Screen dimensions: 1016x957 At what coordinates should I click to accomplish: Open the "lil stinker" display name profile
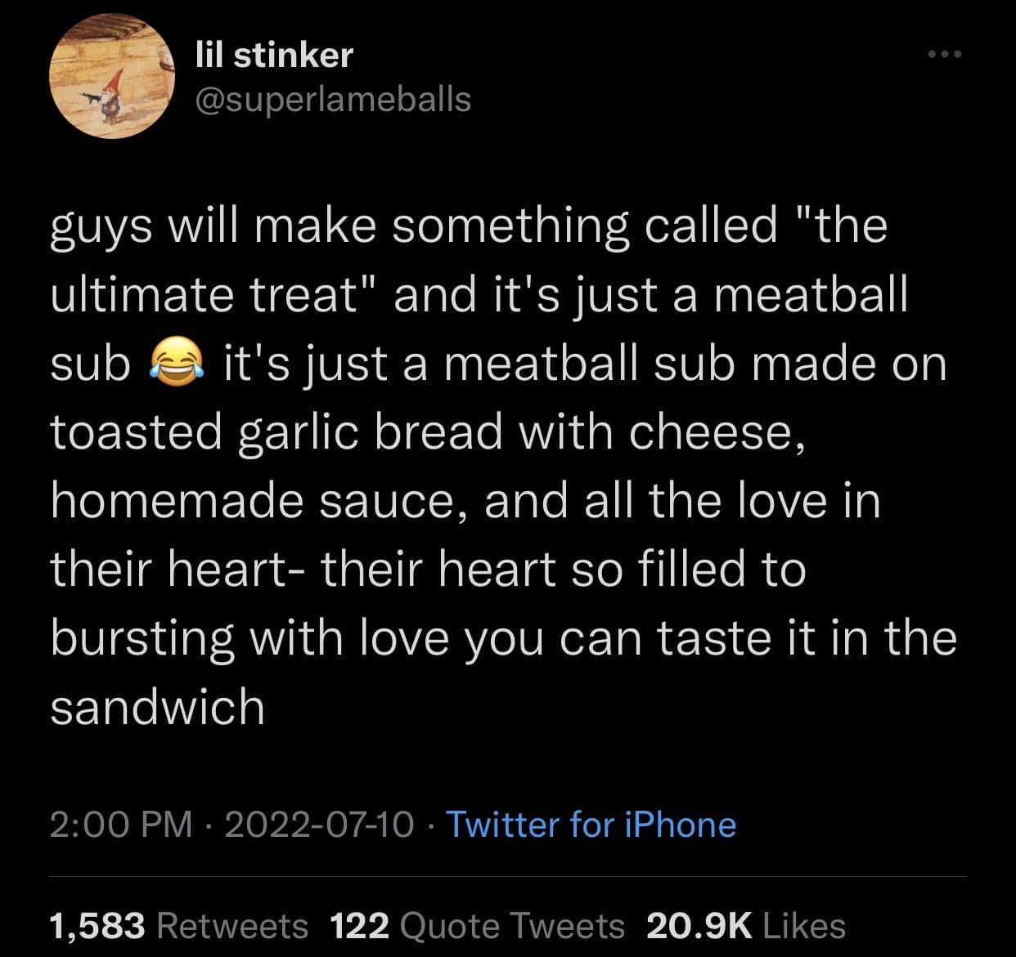(x=275, y=55)
